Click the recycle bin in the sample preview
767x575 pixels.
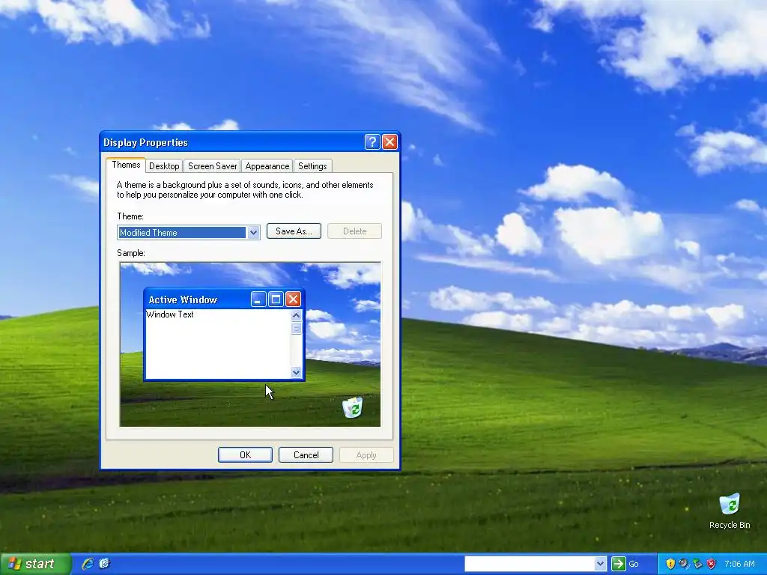(352, 407)
